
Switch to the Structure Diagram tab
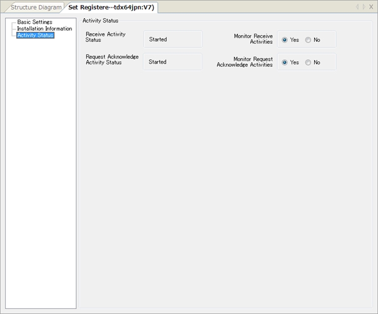pos(36,8)
